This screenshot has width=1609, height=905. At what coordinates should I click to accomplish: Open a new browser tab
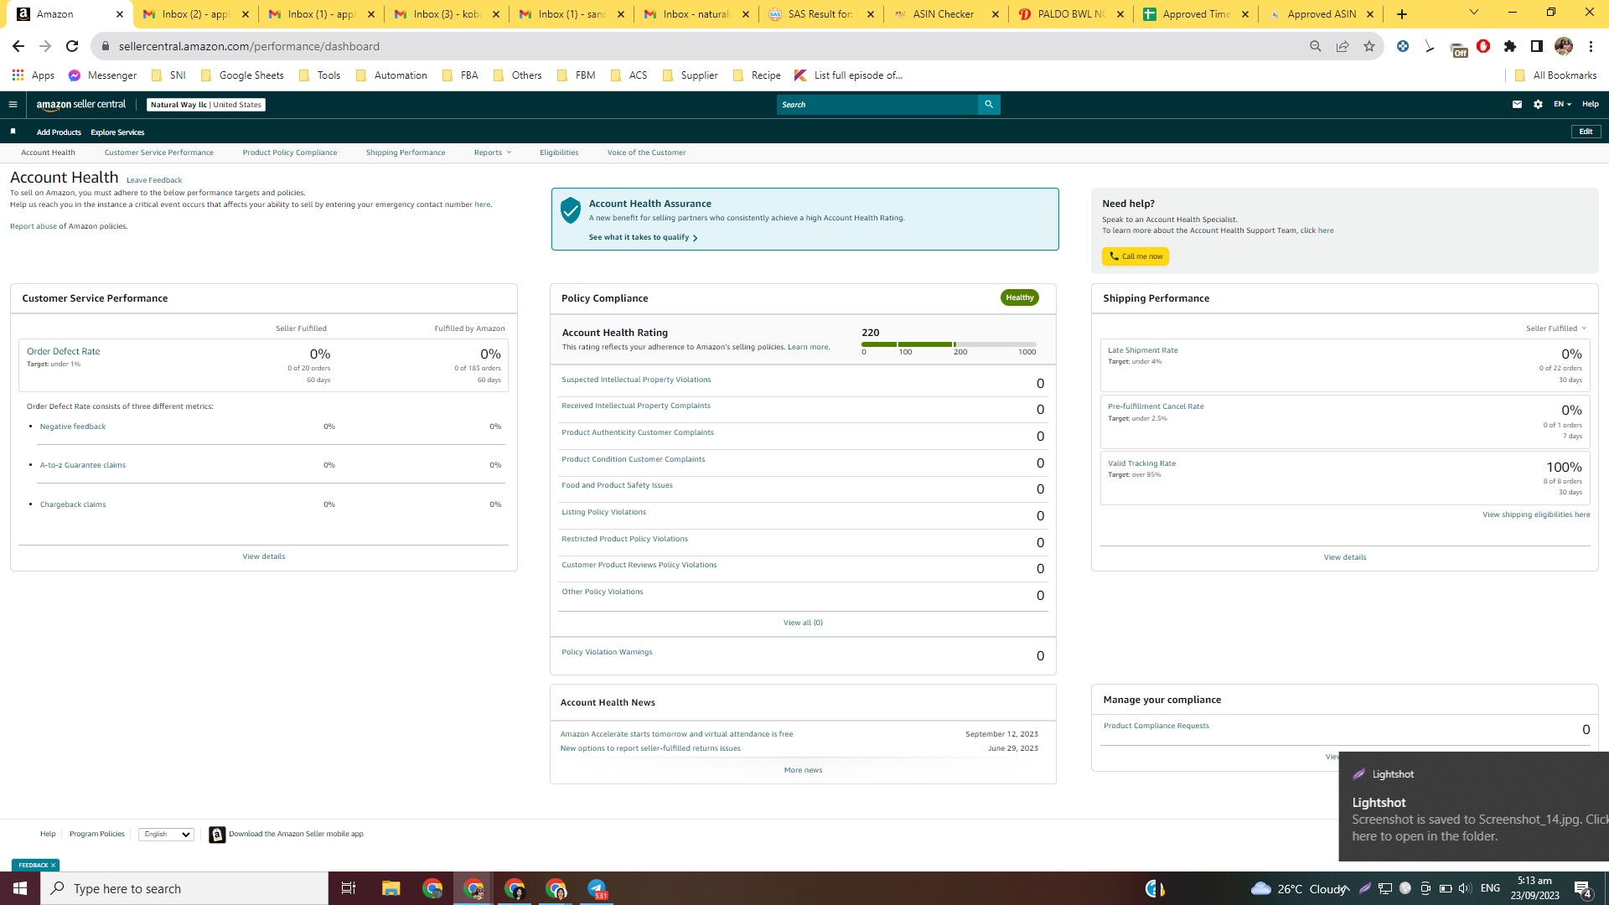(1402, 14)
